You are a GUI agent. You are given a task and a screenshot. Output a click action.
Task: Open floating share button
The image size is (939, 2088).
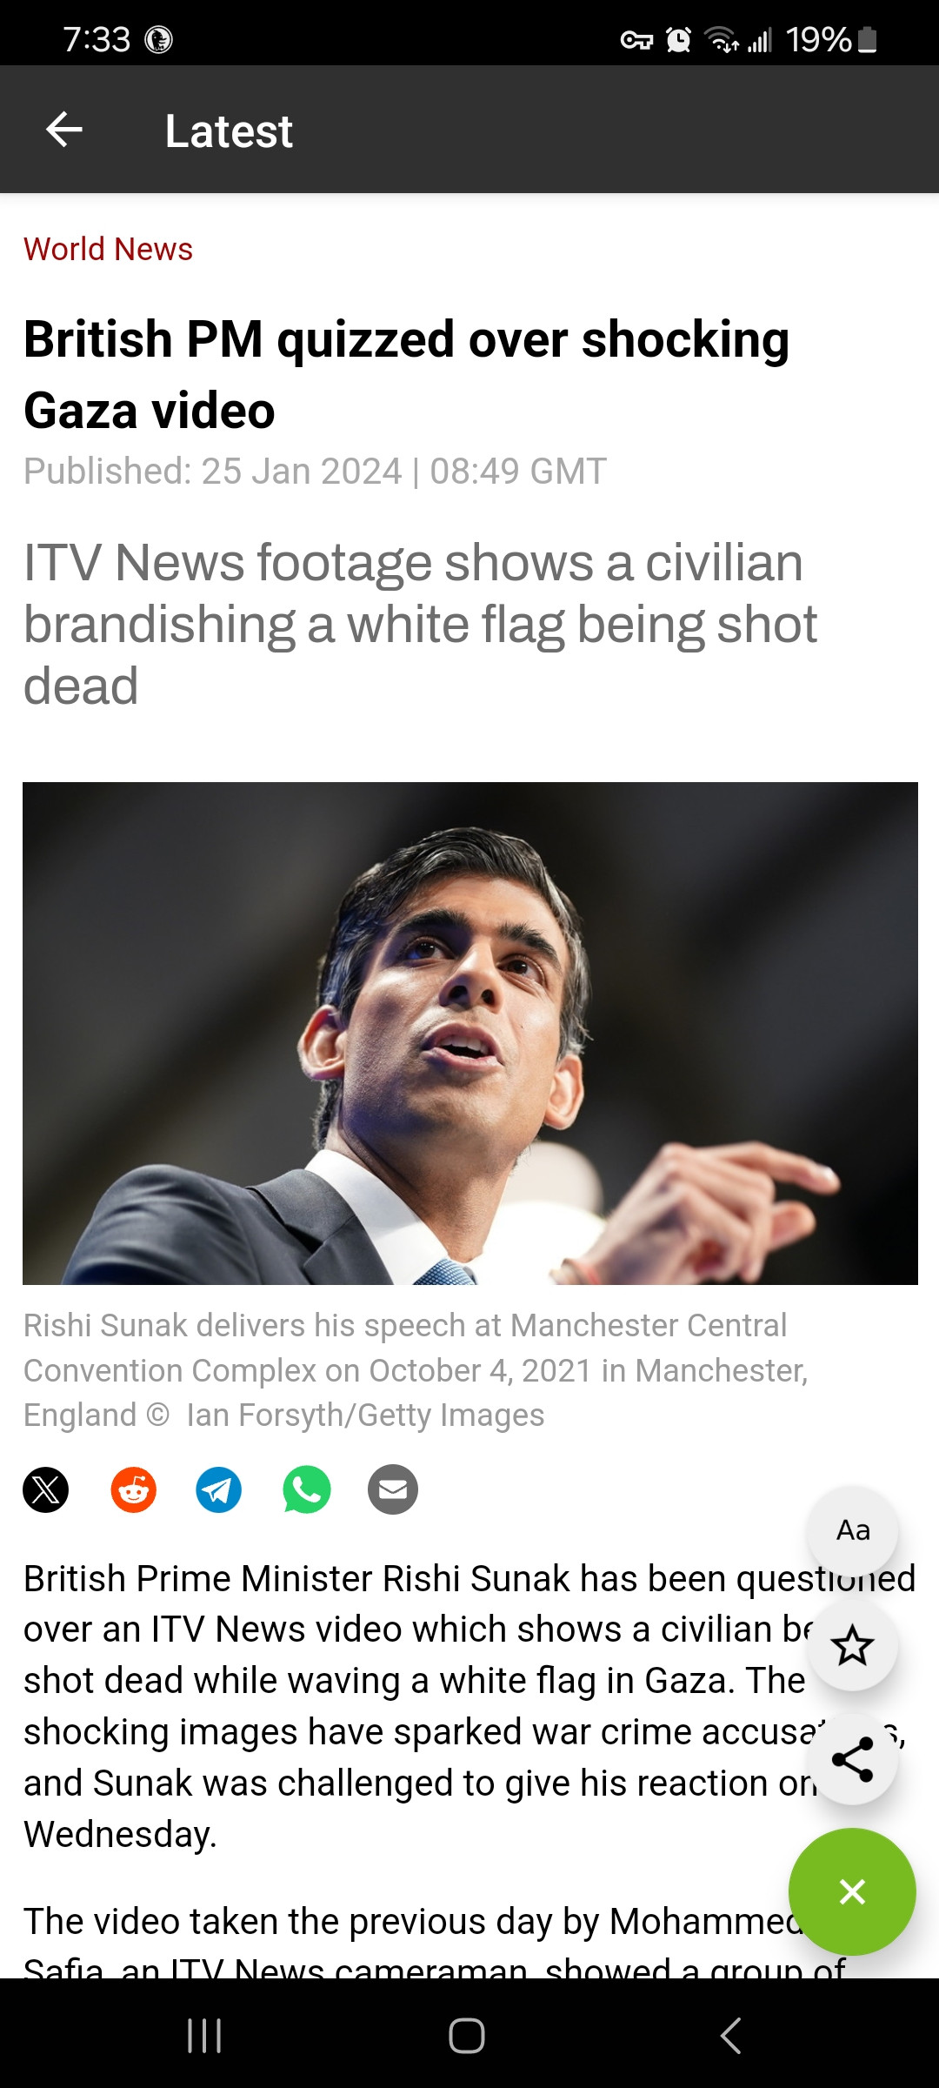tap(852, 1759)
